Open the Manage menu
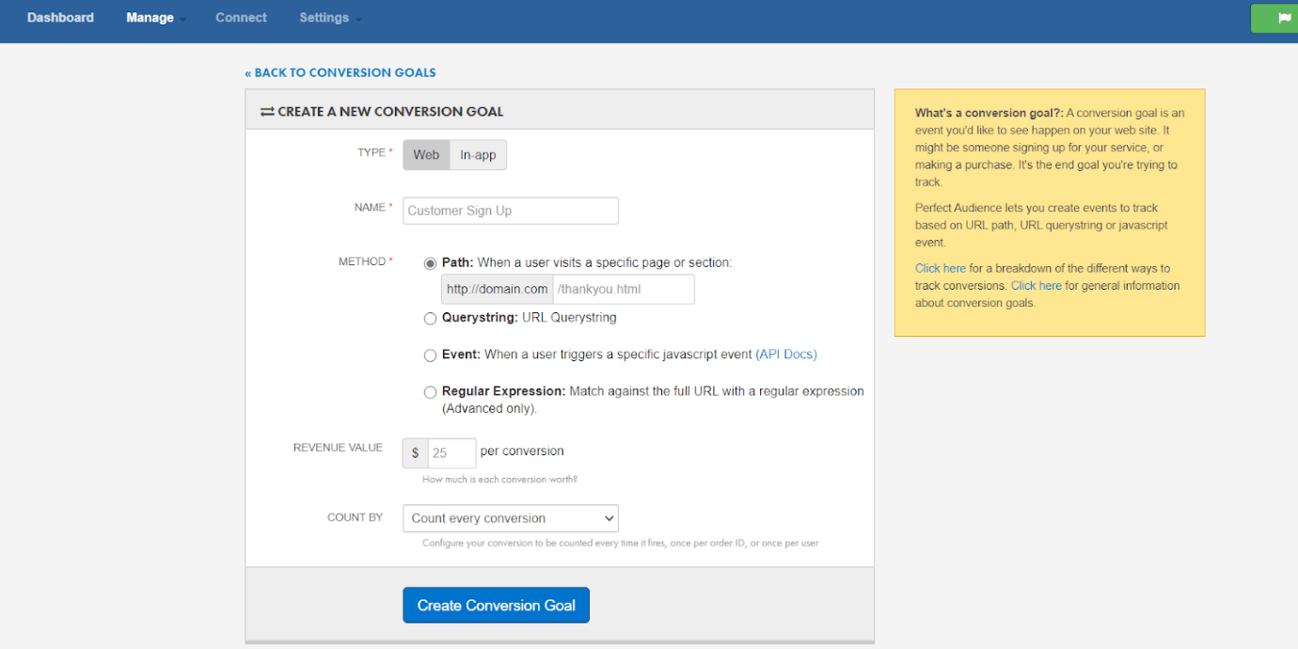Viewport: 1298px width, 649px height. pyautogui.click(x=155, y=18)
